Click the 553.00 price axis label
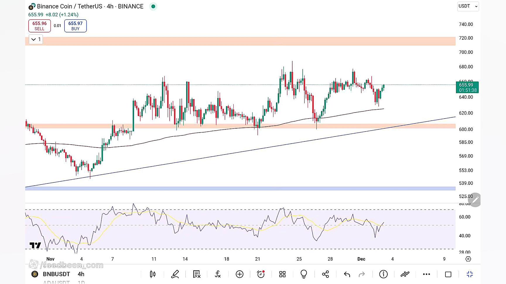Viewport: 506px width, 284px height. tap(466, 170)
